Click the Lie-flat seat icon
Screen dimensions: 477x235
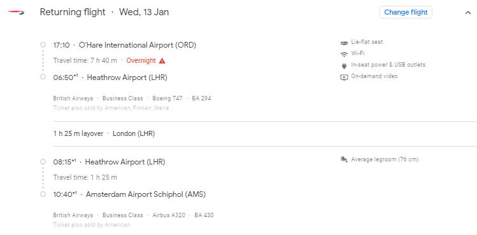click(x=344, y=43)
